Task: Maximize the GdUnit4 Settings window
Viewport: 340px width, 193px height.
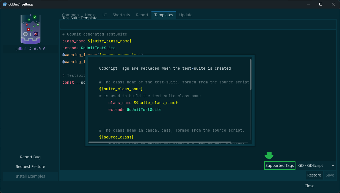Action: [320, 4]
